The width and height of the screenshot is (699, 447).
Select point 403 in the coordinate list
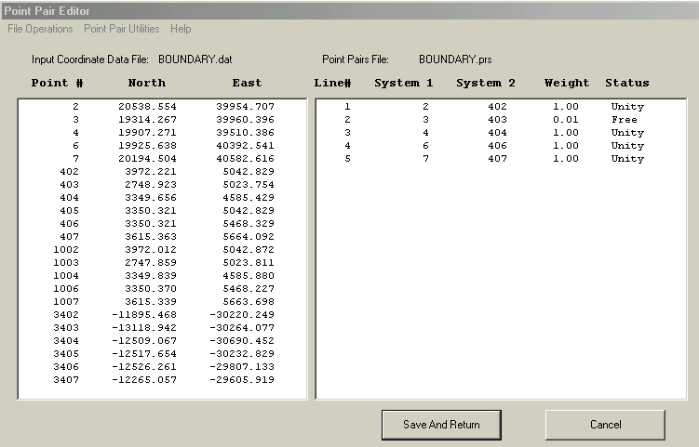click(163, 185)
